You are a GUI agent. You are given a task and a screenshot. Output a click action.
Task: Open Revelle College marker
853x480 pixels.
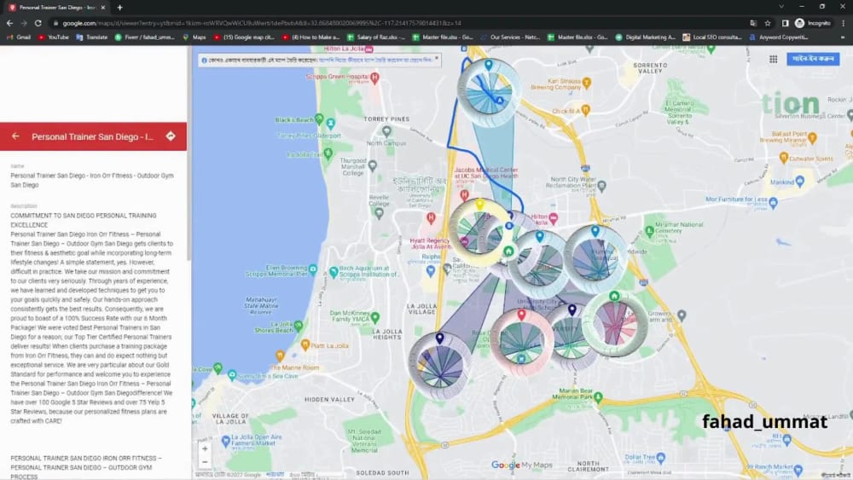380,214
